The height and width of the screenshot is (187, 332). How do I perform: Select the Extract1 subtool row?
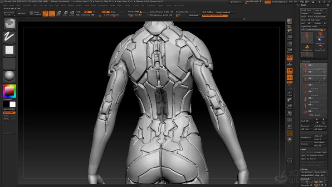314,86
